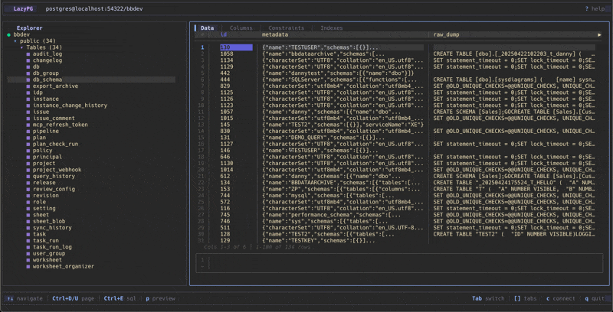Select the user_group table in Explorer

[x=49, y=254]
